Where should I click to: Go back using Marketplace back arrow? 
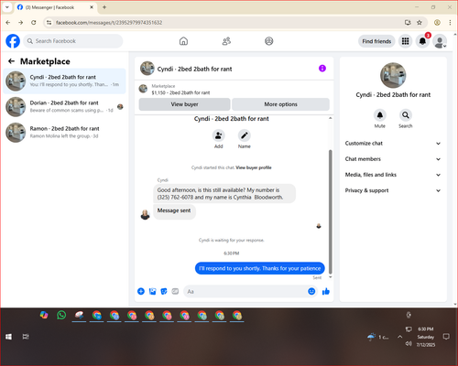coord(11,61)
